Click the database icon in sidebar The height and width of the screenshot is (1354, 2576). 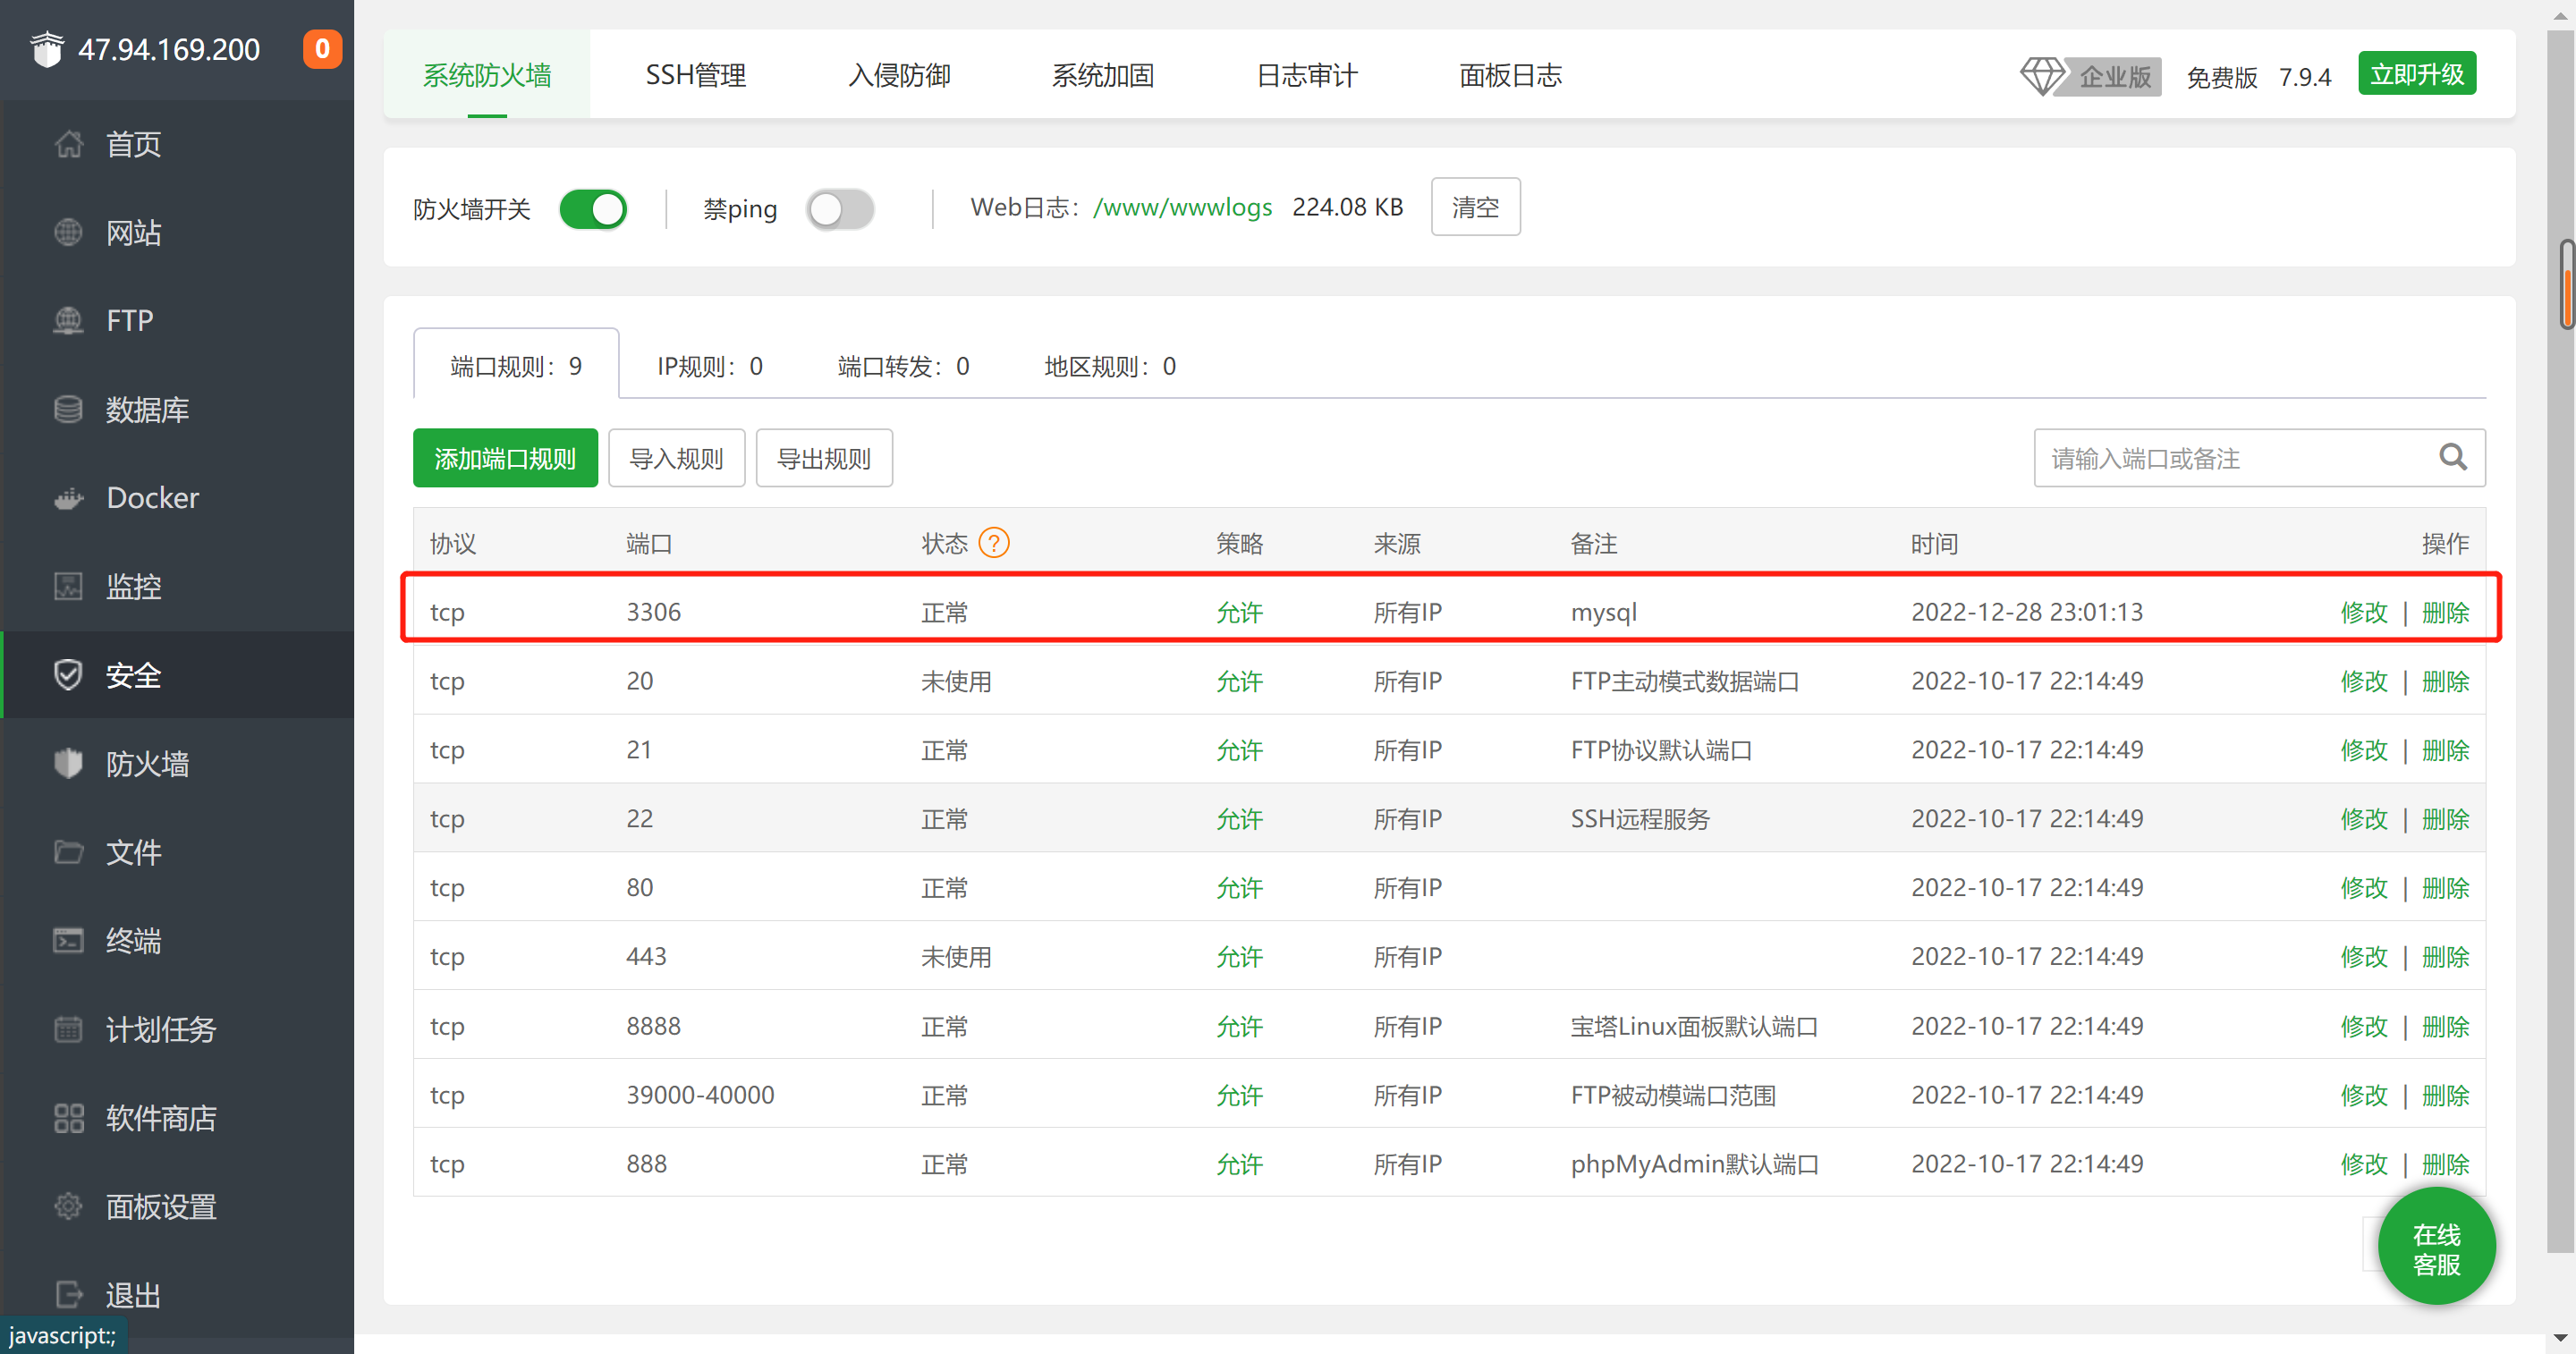click(x=68, y=409)
